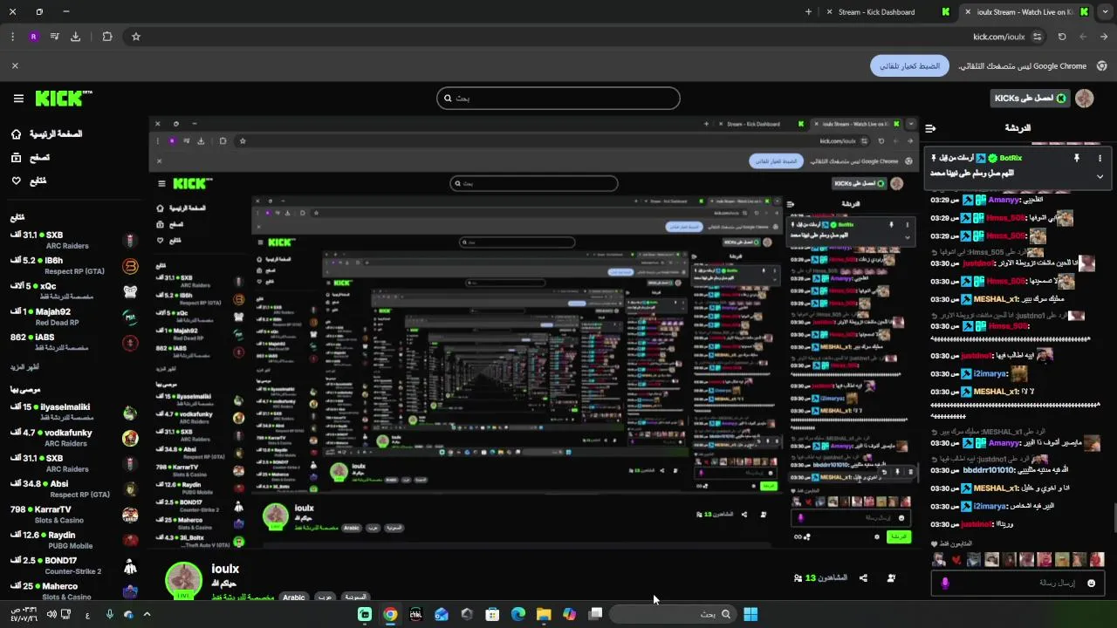Expand the pinned BotRix message chevron
This screenshot has width=1117, height=628.
(x=1100, y=176)
